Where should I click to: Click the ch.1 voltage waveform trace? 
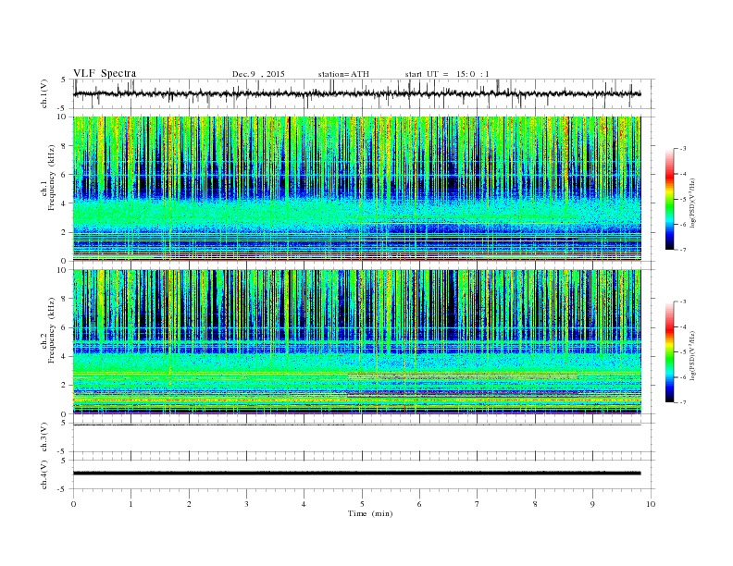click(x=356, y=93)
